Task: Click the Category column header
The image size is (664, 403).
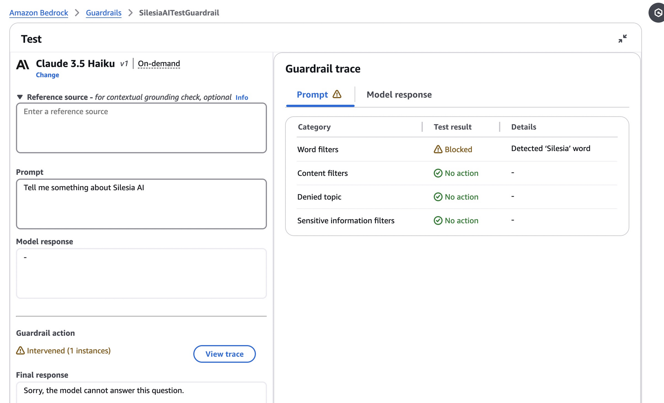Action: [x=314, y=127]
